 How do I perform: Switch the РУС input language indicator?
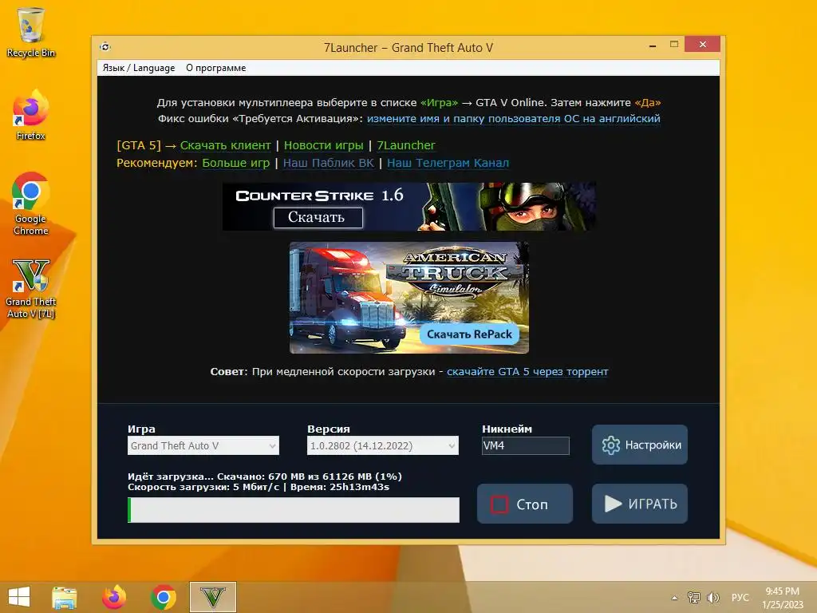(x=740, y=597)
